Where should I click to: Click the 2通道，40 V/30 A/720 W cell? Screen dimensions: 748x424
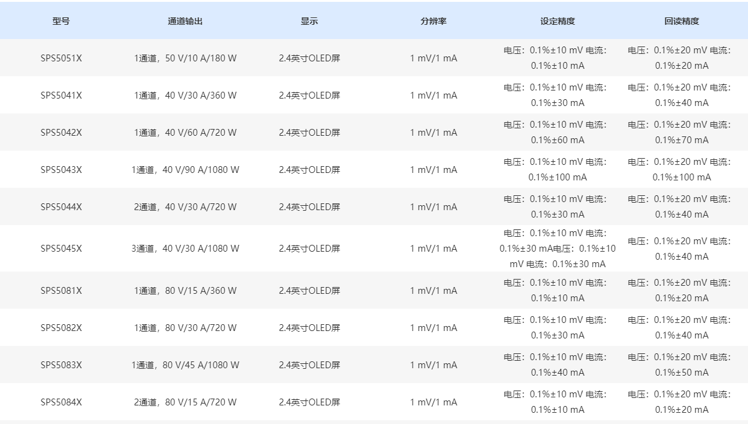click(185, 207)
